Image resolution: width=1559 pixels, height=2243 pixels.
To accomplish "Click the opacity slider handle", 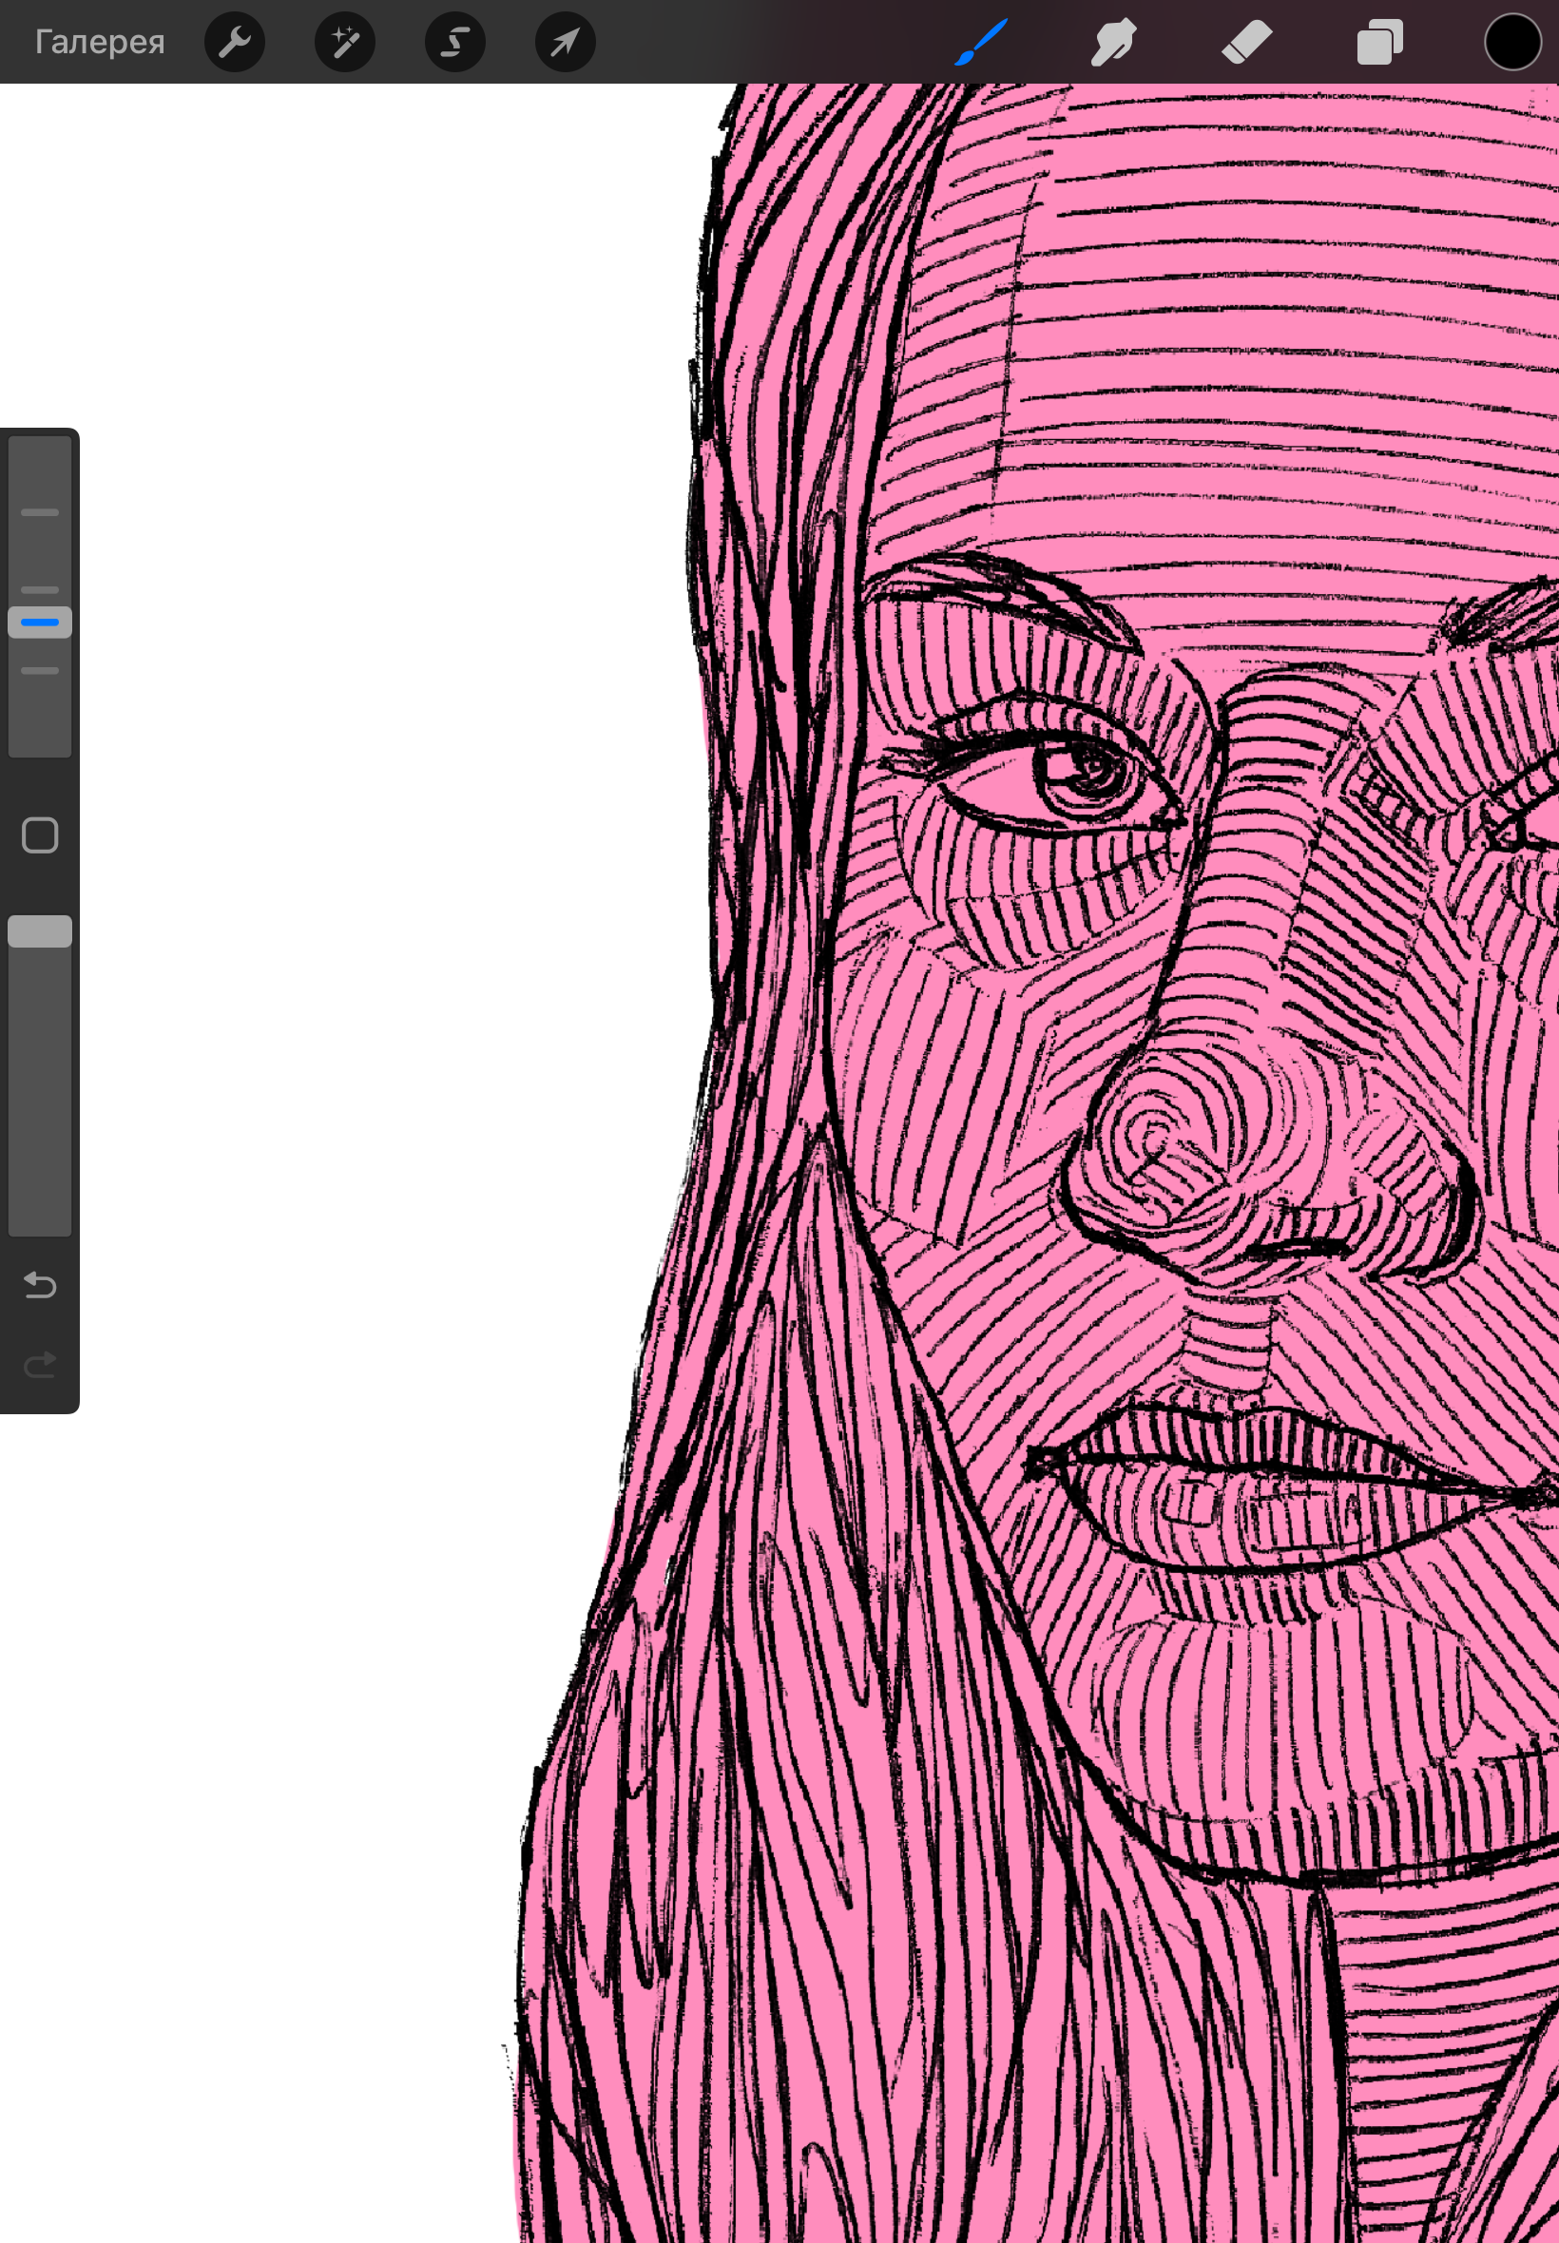I will [x=40, y=931].
